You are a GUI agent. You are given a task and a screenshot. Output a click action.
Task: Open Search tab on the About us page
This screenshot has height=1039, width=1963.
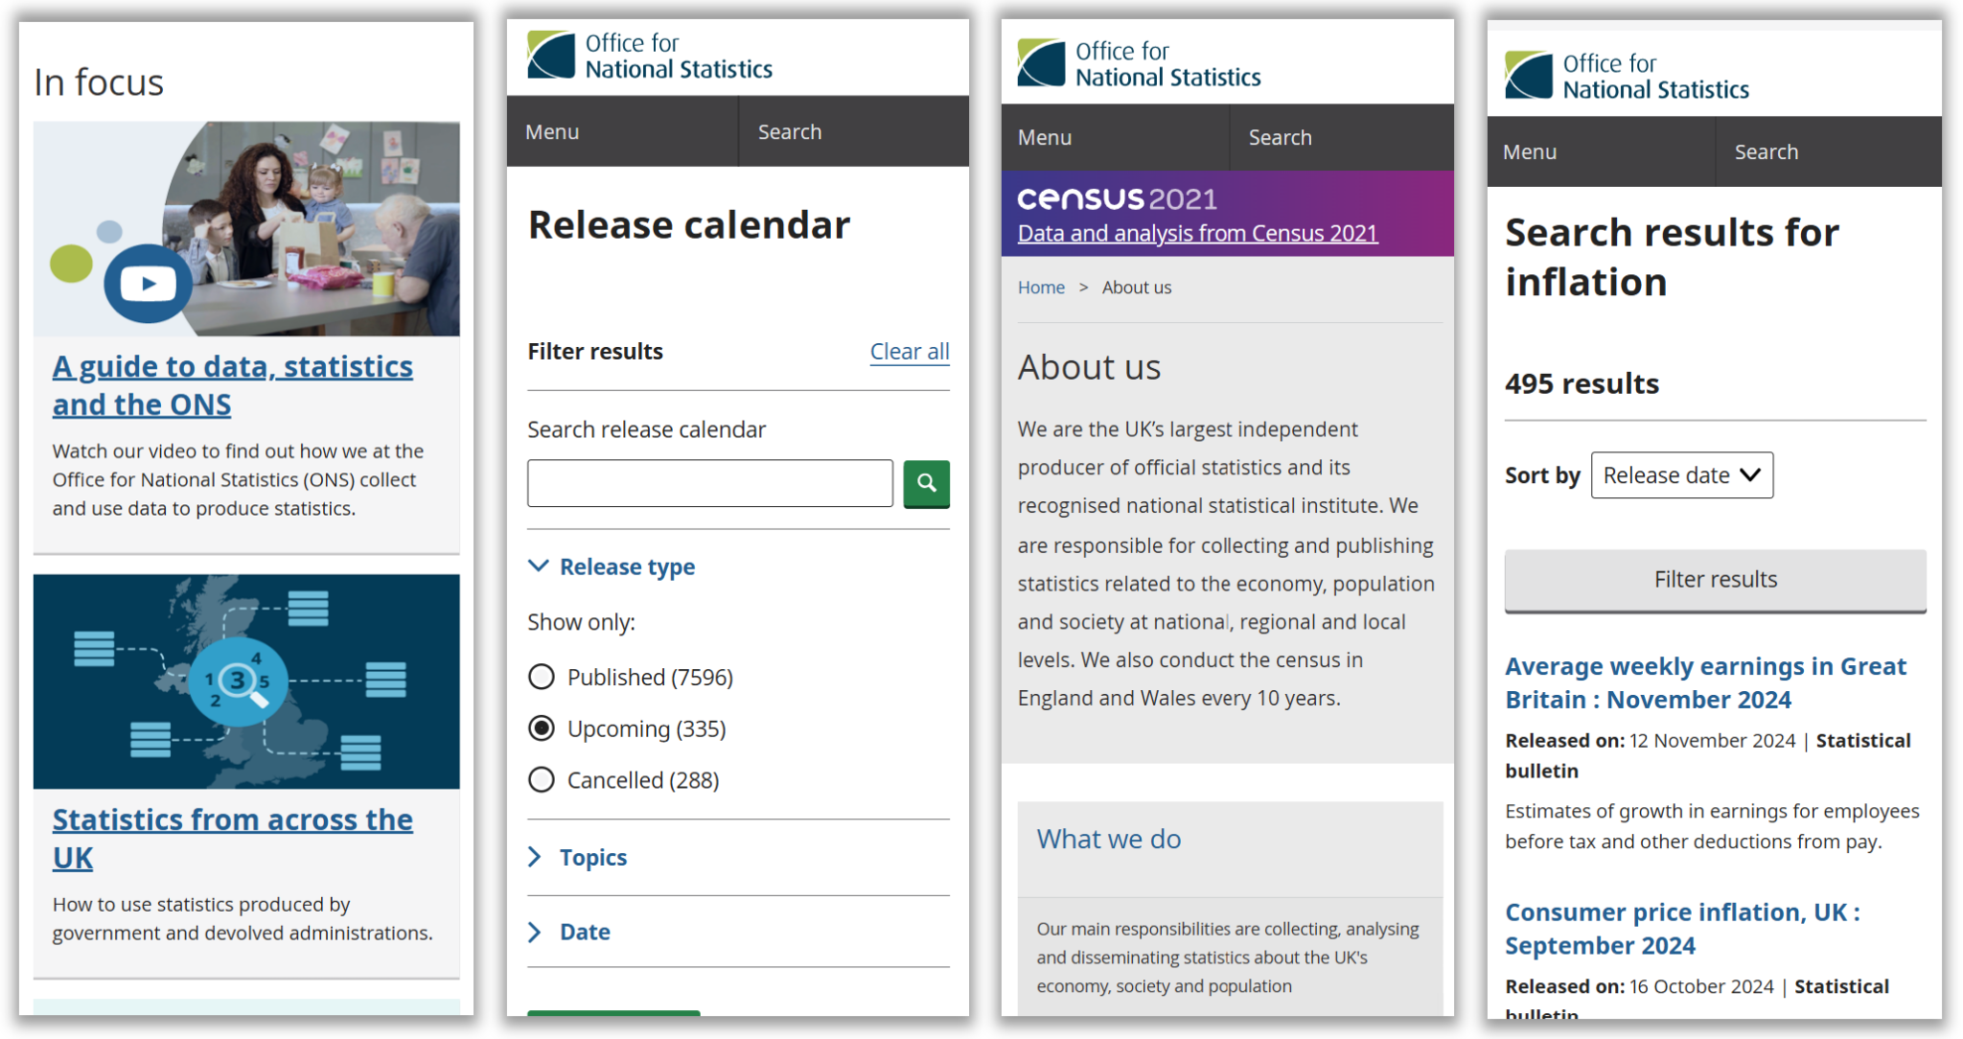1280,138
